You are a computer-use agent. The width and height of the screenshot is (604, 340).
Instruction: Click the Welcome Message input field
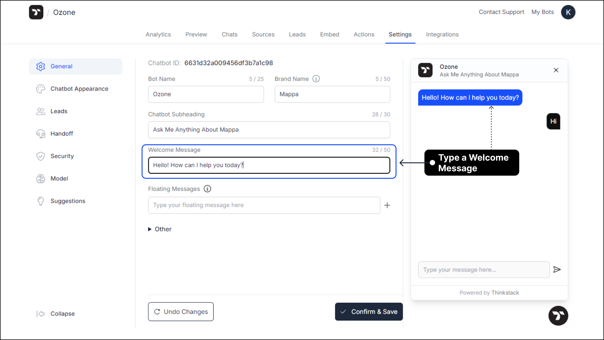click(x=269, y=165)
